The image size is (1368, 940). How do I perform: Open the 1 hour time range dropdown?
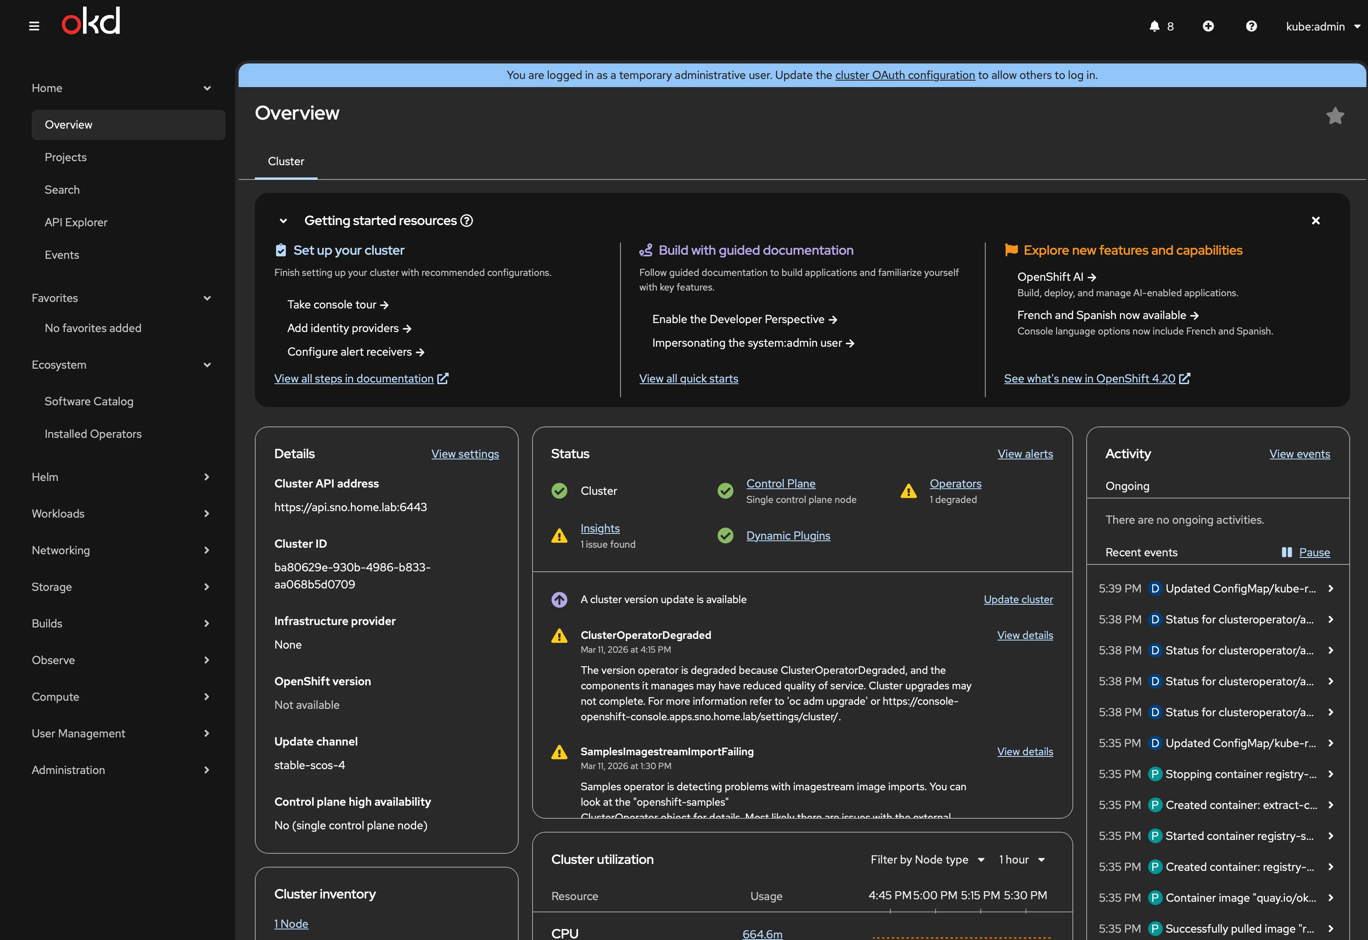coord(1022,860)
